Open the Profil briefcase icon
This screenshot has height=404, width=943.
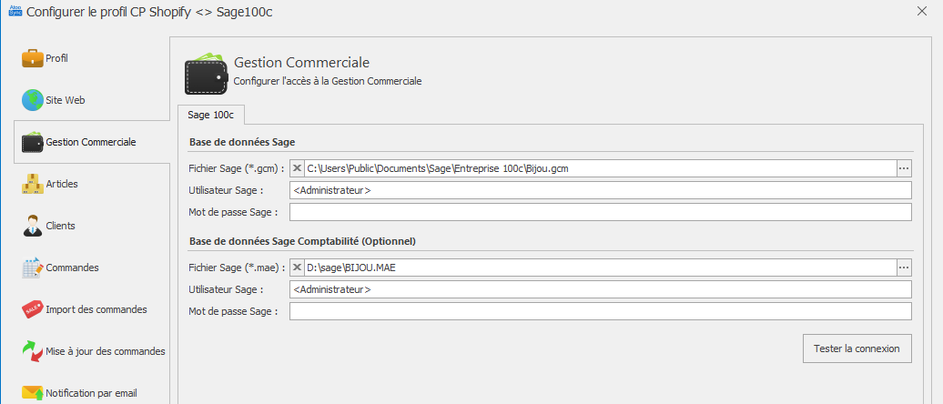tap(33, 58)
